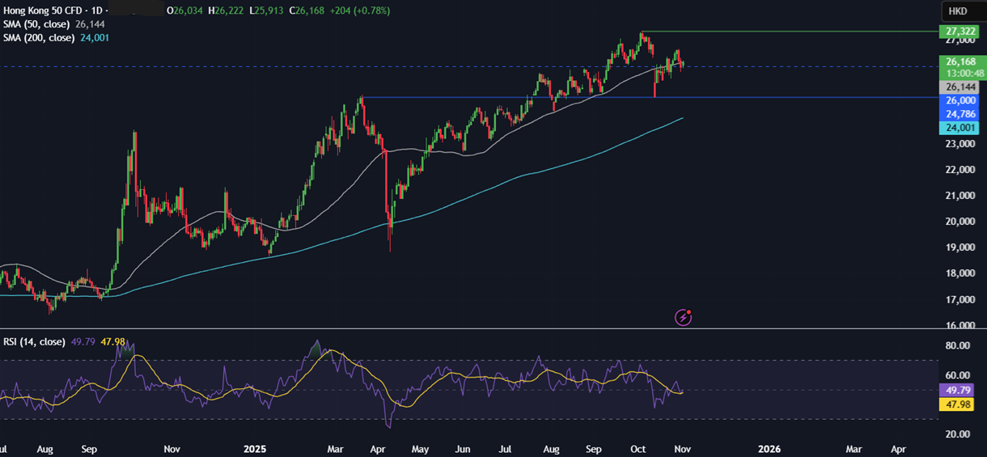Click the gray 26,144 SMA price label
987x457 pixels.
pos(959,87)
